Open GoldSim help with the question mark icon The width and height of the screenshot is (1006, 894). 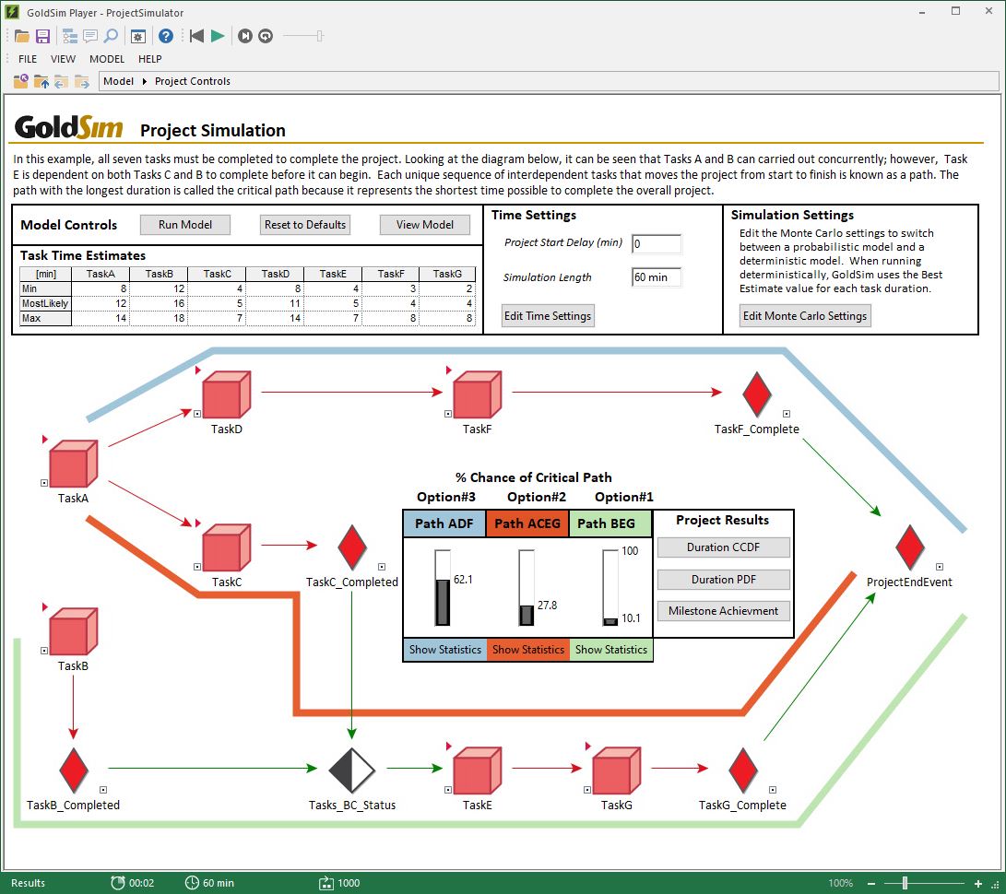click(x=166, y=35)
